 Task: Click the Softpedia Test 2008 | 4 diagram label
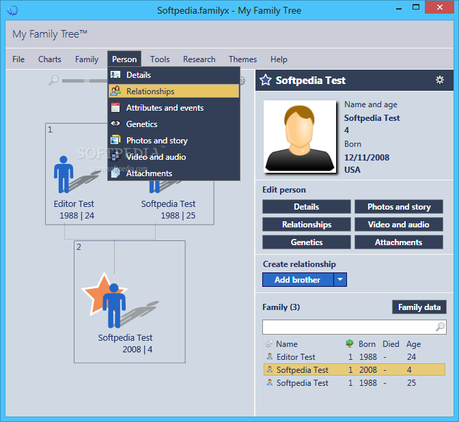(125, 343)
